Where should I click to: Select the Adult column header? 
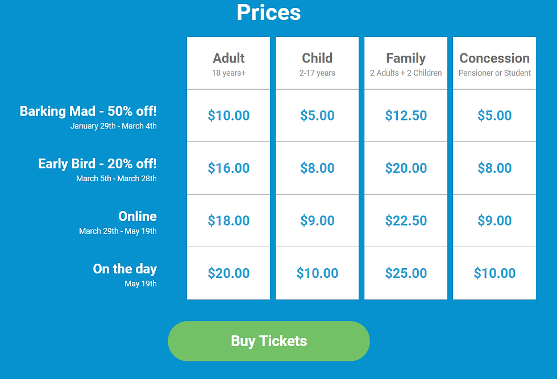[x=228, y=59]
